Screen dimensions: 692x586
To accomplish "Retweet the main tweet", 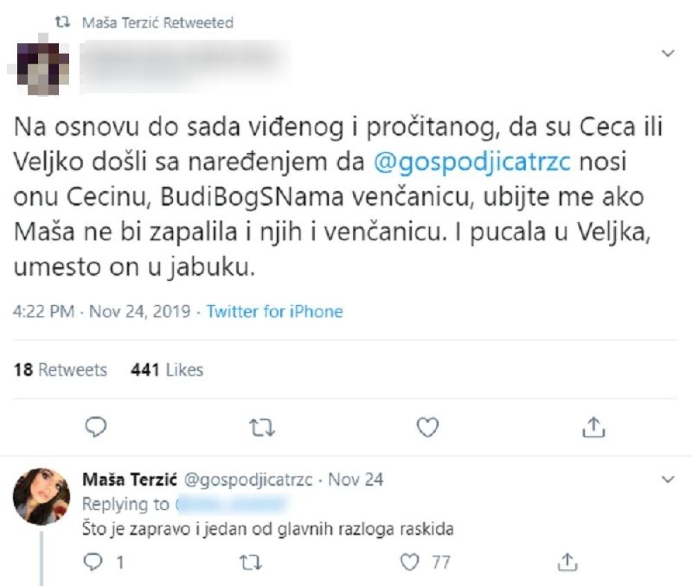I will pos(262,429).
